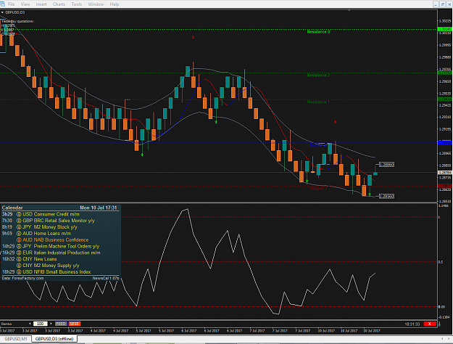453x344 pixels.
Task: Select the USD Consumer Credit m/m event text
Action: 51,214
